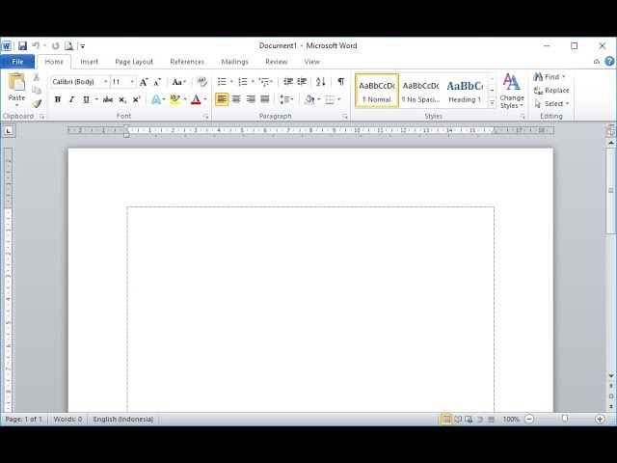Click Shrink Font button
Image resolution: width=617 pixels, height=463 pixels.
157,82
